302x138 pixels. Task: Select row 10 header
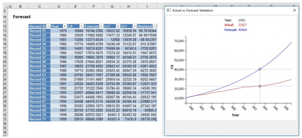click(x=5, y=17)
